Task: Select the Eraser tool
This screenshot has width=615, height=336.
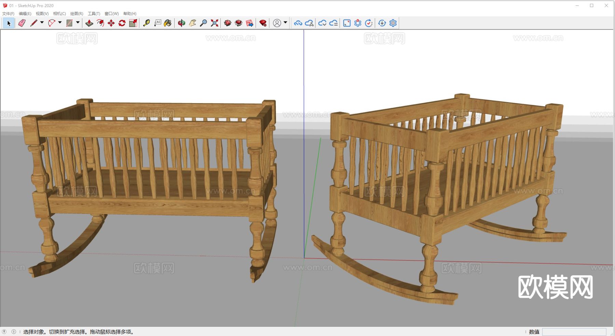Action: 22,23
